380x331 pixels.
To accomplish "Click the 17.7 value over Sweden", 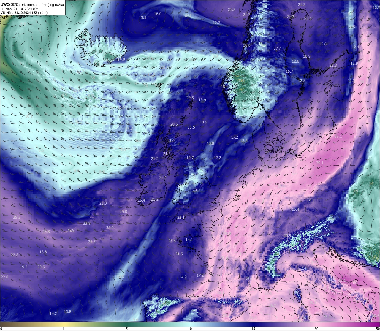I will click(277, 48).
